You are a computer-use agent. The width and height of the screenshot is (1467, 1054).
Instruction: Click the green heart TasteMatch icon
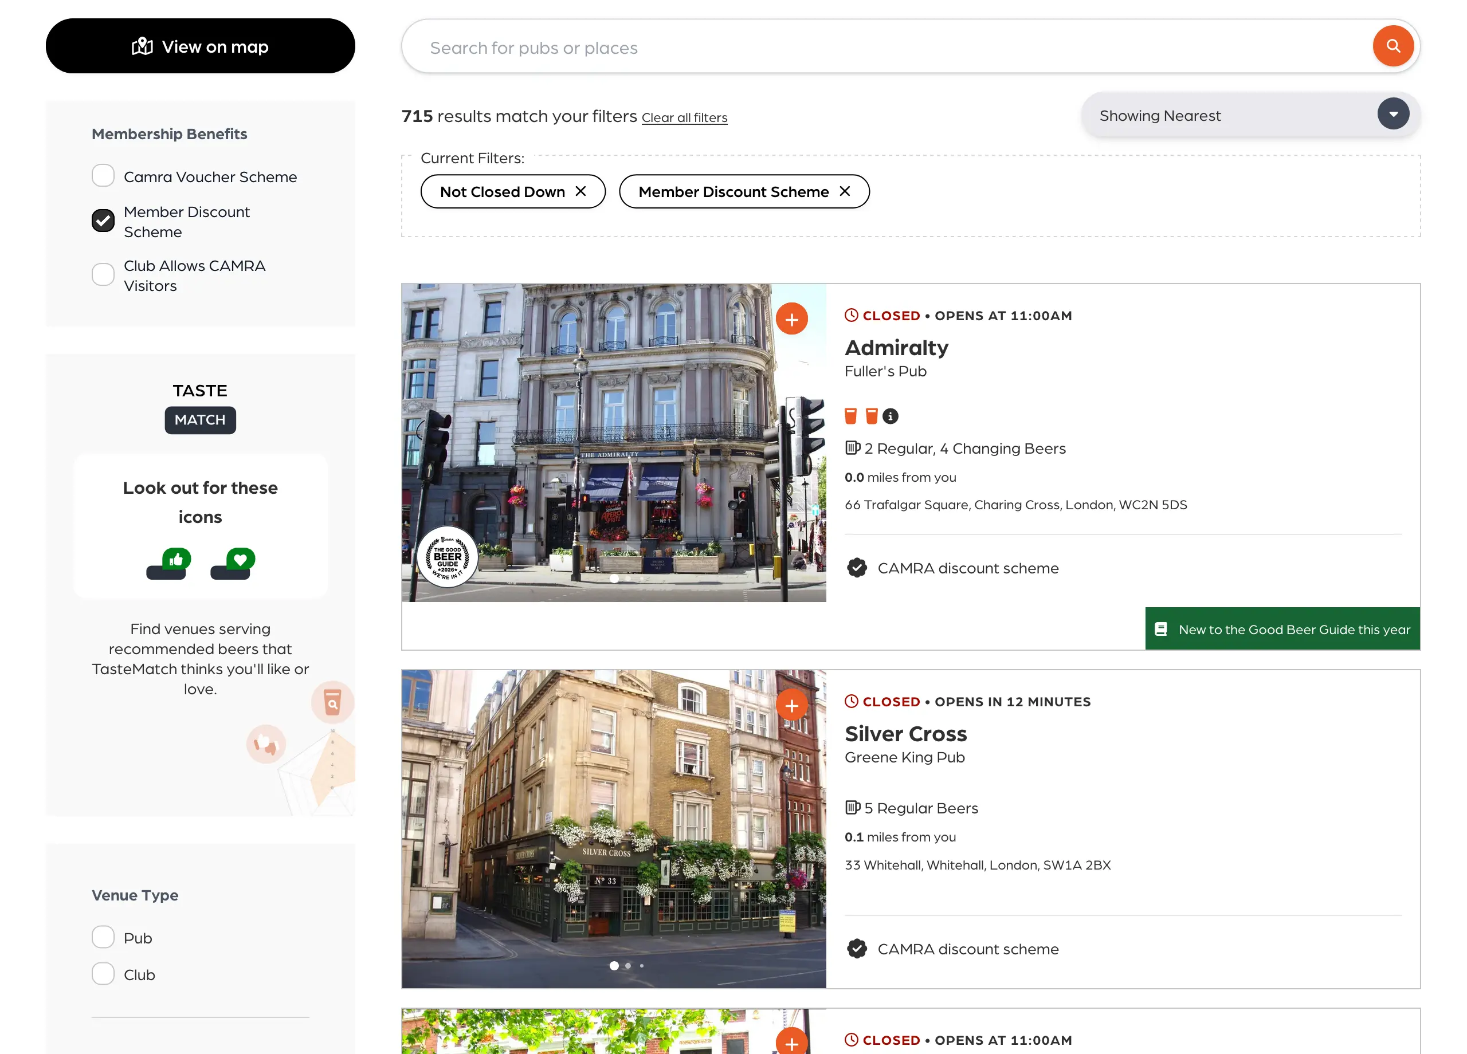(x=240, y=559)
